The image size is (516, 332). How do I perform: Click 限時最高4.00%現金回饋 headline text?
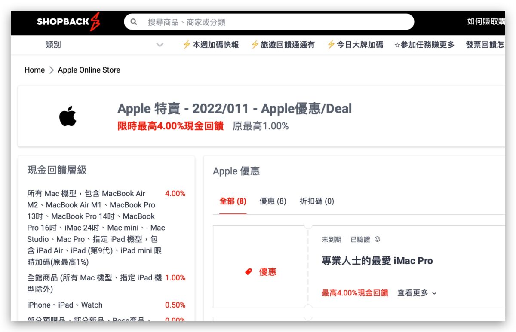click(170, 126)
